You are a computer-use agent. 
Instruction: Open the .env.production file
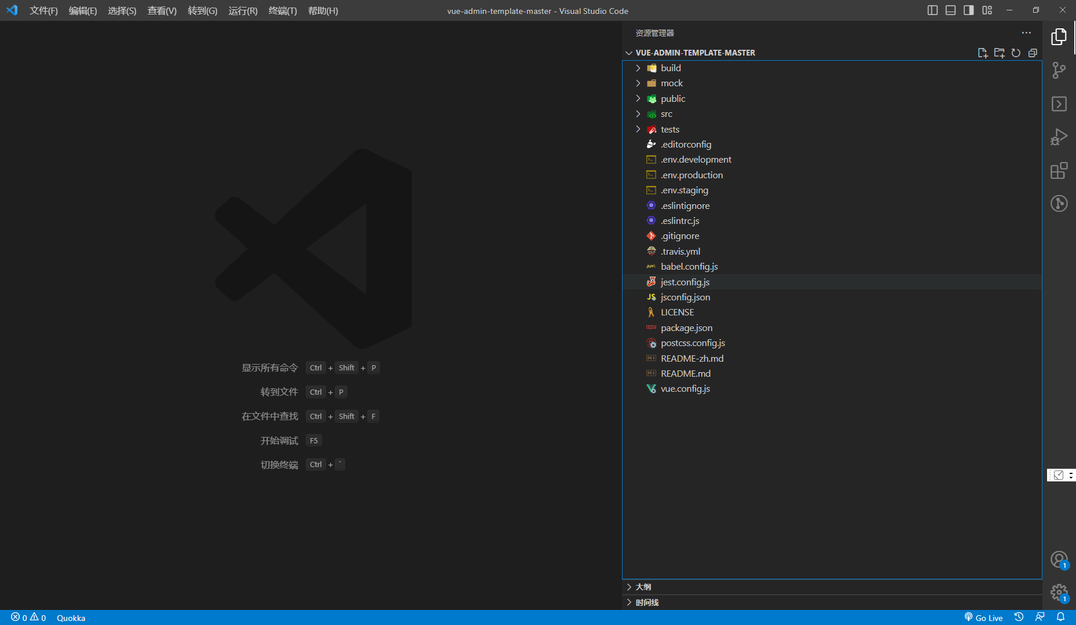[832, 175]
